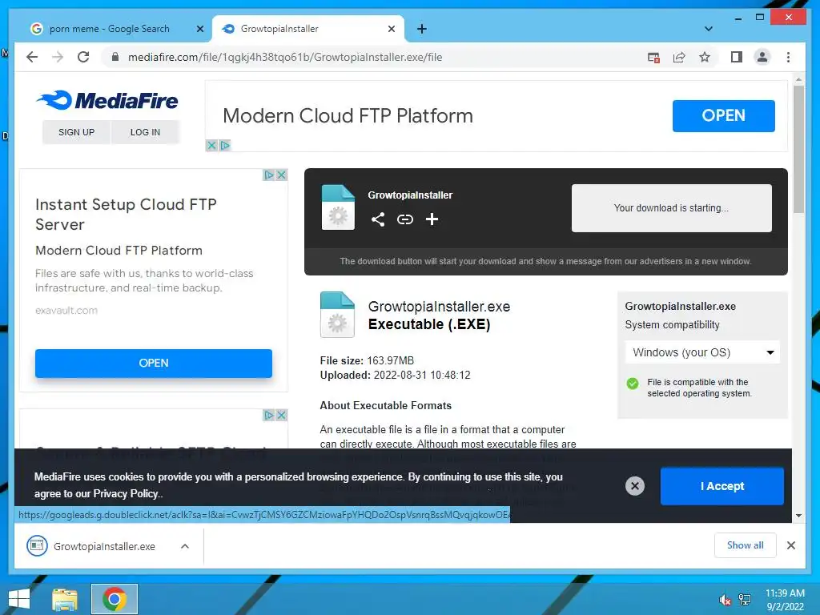The width and height of the screenshot is (820, 615).
Task: Click the address bar URL
Action: pos(285,57)
